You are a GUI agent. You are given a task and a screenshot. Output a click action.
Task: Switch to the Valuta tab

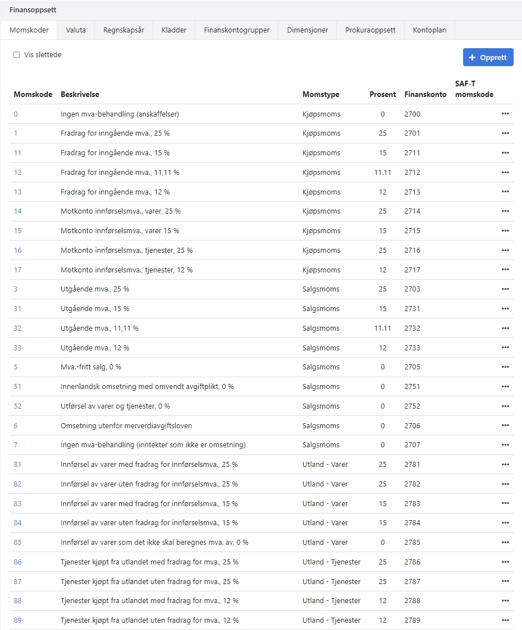click(x=76, y=30)
